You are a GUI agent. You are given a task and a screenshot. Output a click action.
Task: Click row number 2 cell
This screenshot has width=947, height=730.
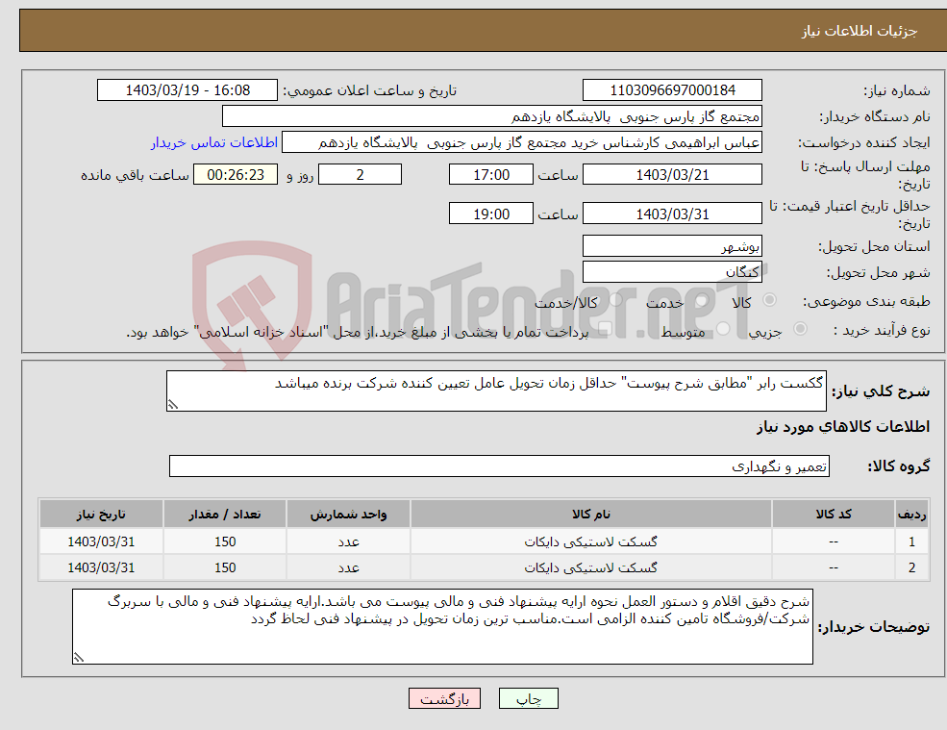coord(911,568)
